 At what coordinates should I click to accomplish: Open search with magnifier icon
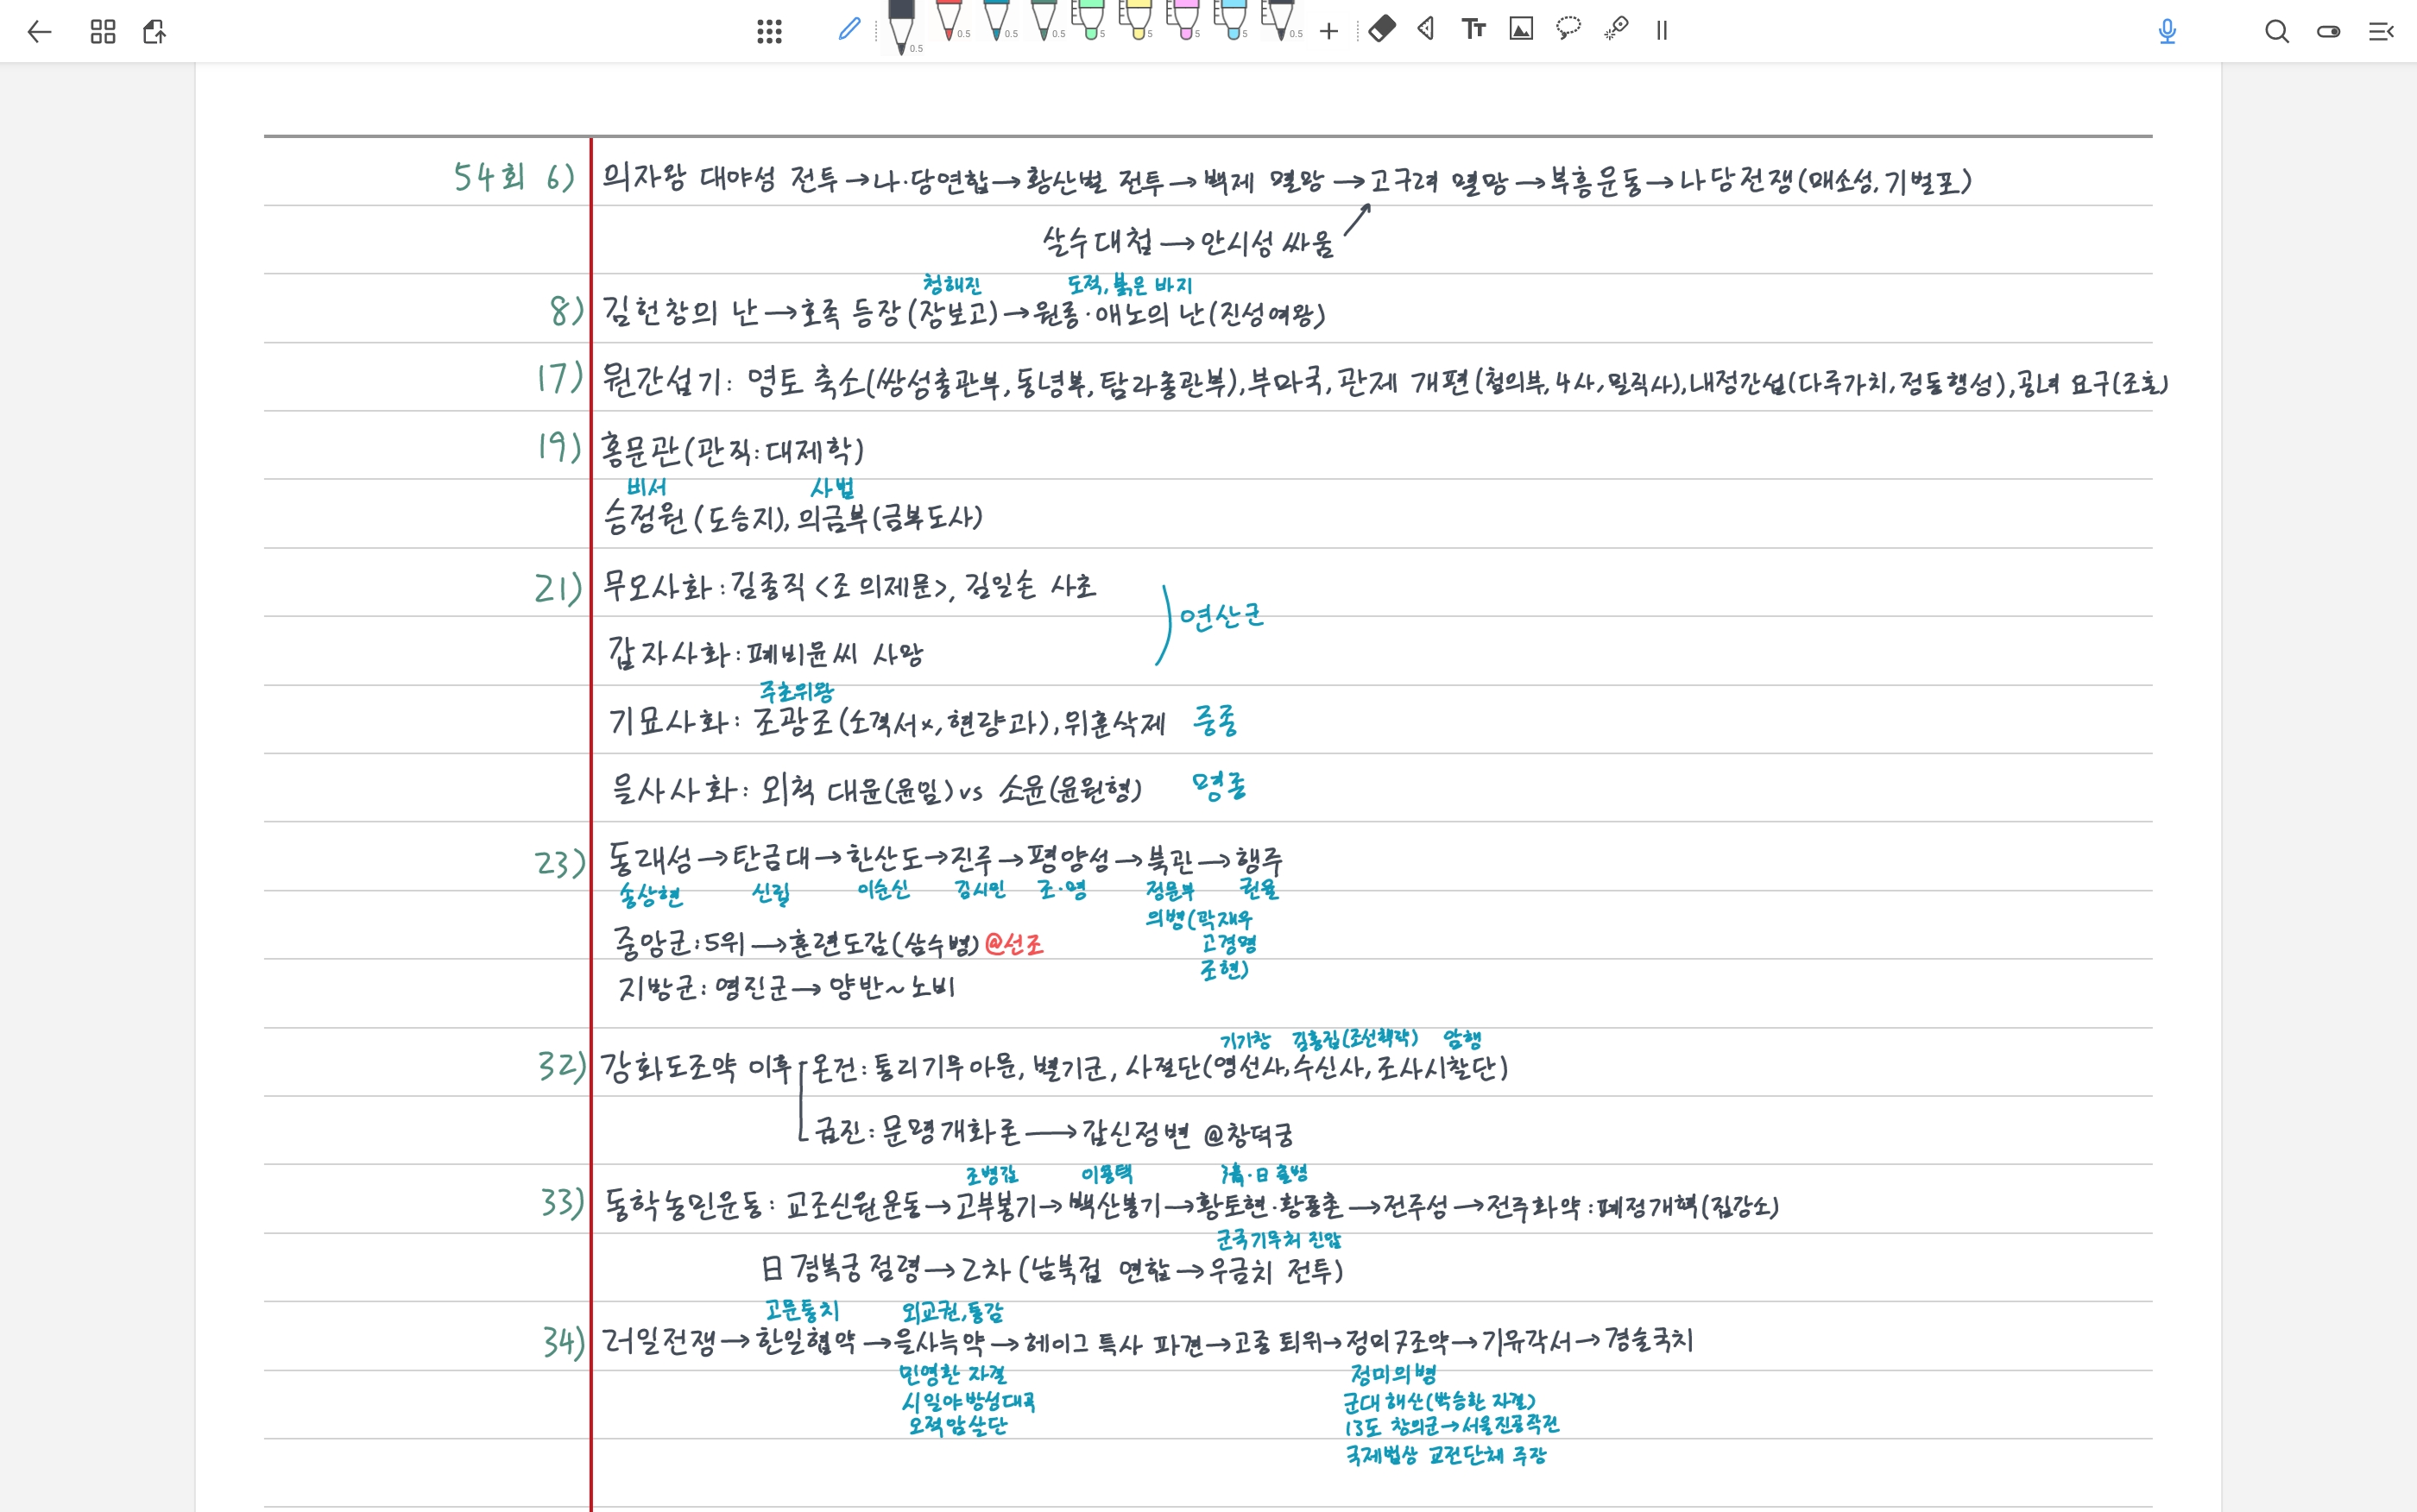pyautogui.click(x=2277, y=32)
